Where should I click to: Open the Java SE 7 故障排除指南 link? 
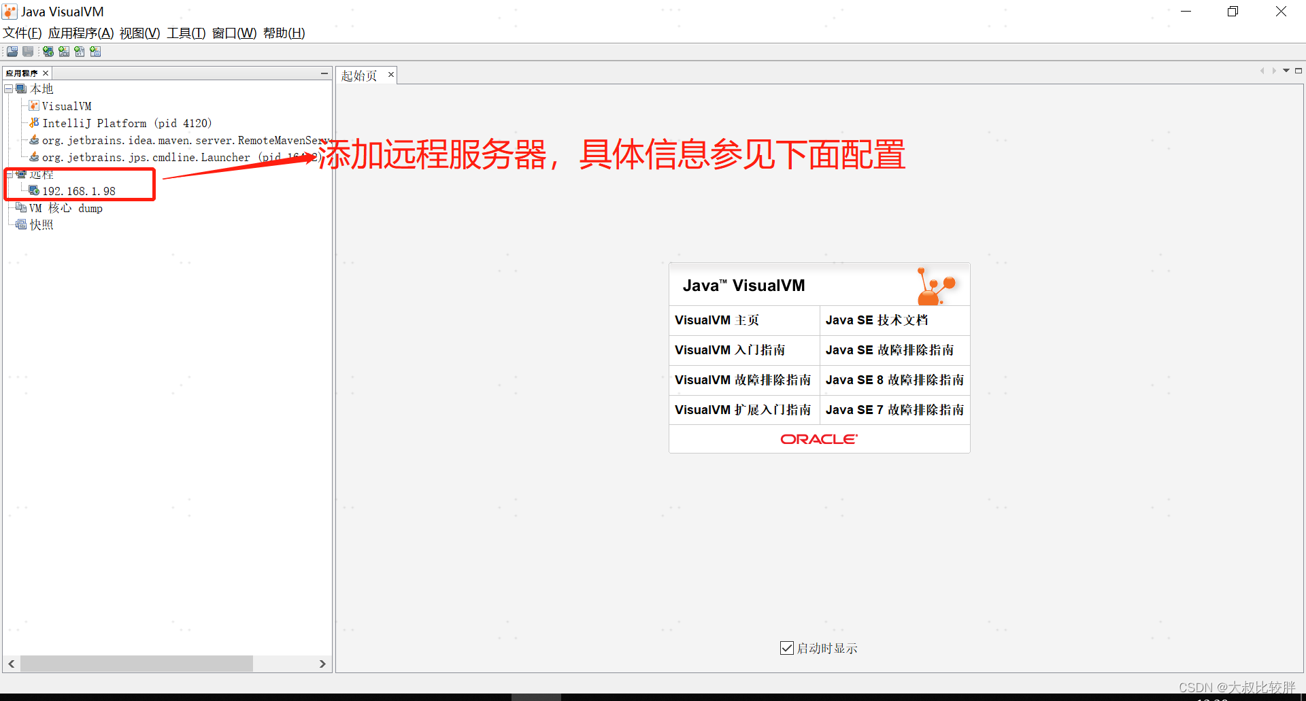pyautogui.click(x=895, y=410)
